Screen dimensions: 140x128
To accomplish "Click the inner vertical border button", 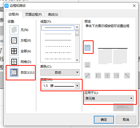I will 107,75.
